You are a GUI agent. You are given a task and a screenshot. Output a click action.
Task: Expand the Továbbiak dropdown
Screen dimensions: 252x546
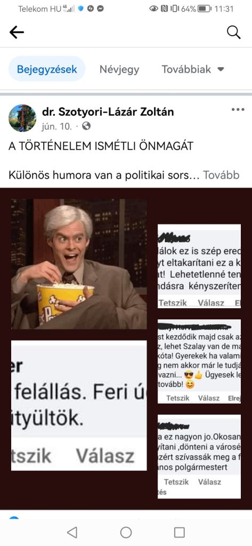coord(192,69)
